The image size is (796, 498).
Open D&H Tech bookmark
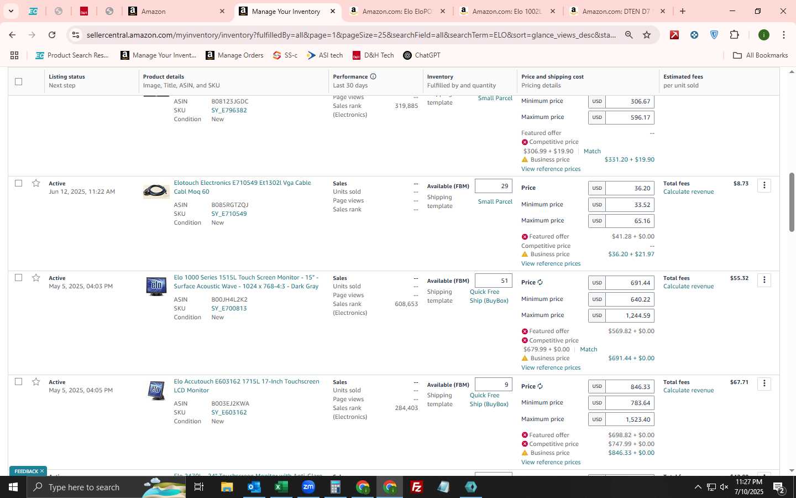pos(373,55)
